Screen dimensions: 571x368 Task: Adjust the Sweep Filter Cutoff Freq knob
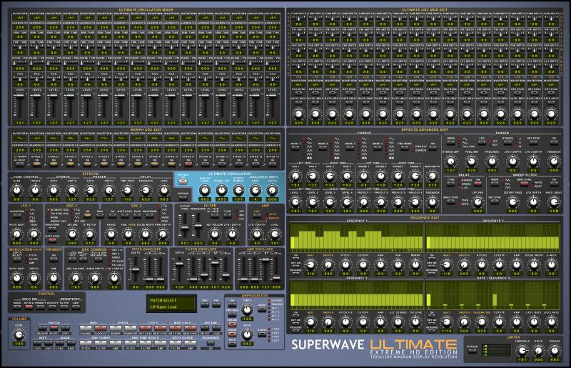[512, 202]
